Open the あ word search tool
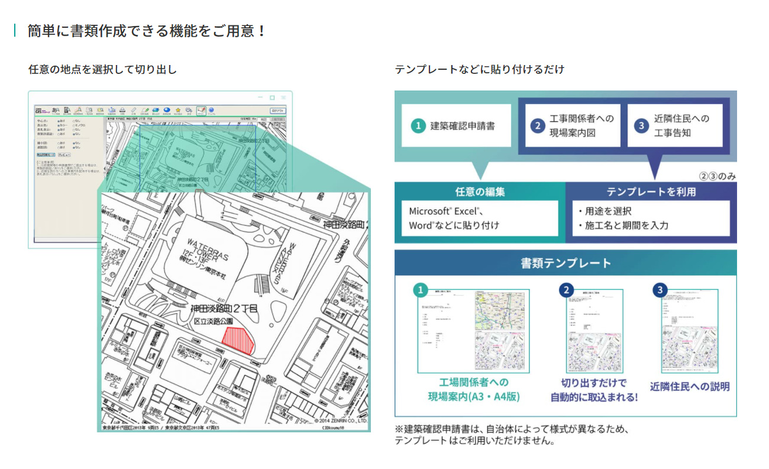769x469 pixels. click(x=56, y=110)
